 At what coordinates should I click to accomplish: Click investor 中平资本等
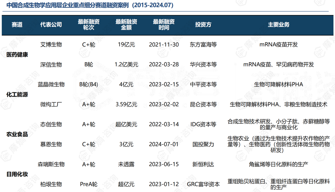[x=203, y=84]
